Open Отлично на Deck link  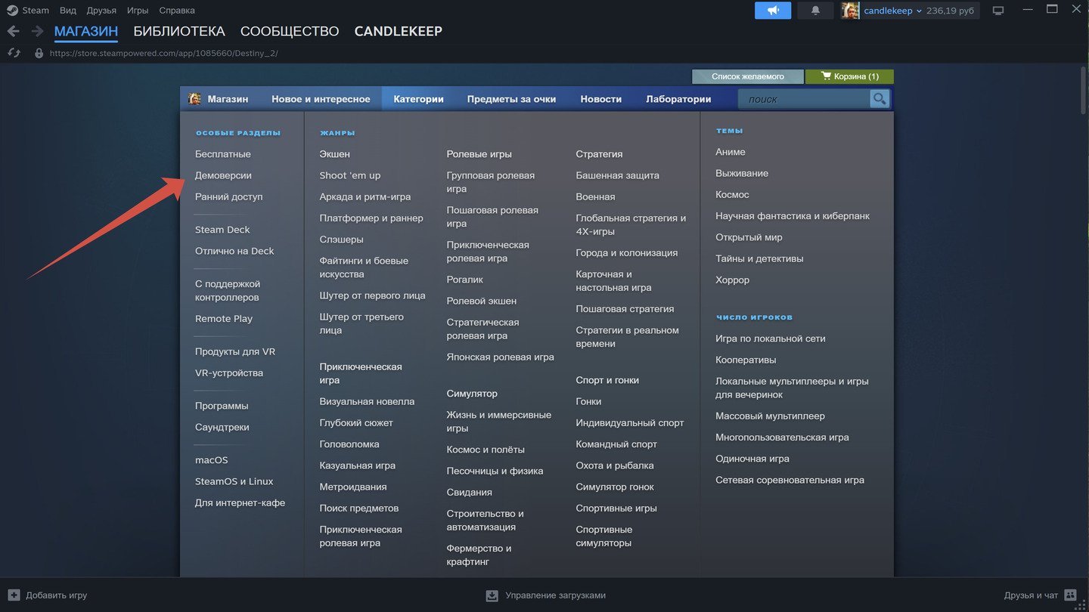click(x=234, y=251)
